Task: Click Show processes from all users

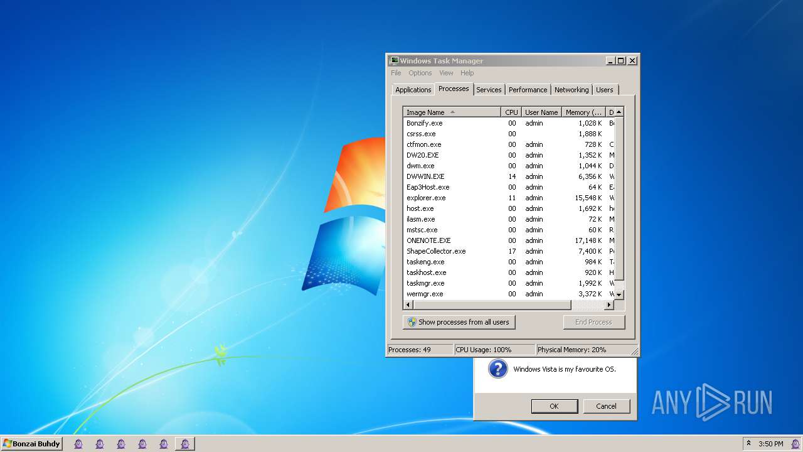Action: coord(459,322)
